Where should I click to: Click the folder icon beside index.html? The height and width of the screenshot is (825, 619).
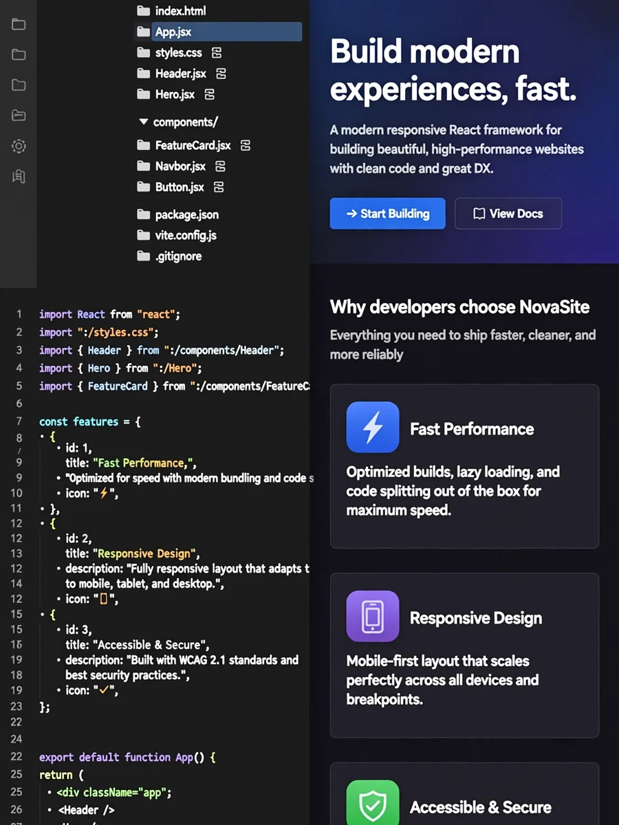pos(143,11)
